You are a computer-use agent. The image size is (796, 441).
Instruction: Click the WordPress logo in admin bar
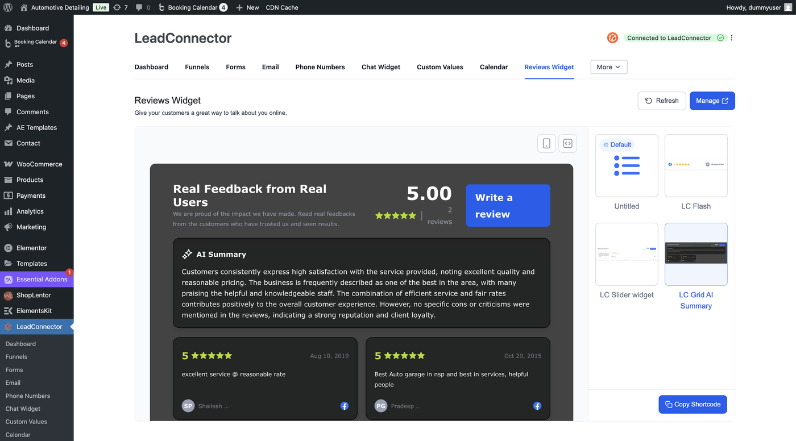[x=8, y=7]
